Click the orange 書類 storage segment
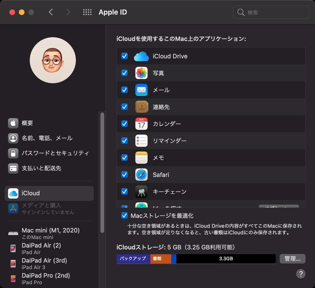This screenshot has width=315, height=288. click(161, 259)
